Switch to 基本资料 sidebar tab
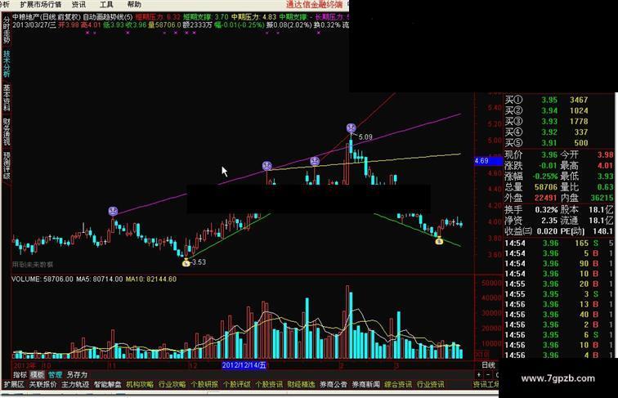 pyautogui.click(x=7, y=97)
